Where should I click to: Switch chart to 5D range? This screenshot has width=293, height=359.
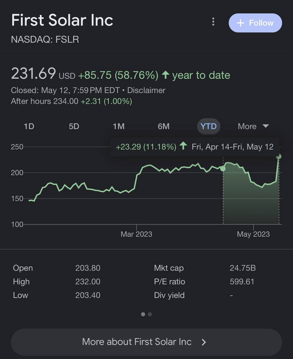tap(74, 127)
